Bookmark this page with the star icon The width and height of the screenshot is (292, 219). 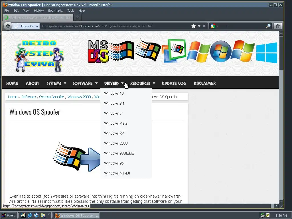pos(194,26)
